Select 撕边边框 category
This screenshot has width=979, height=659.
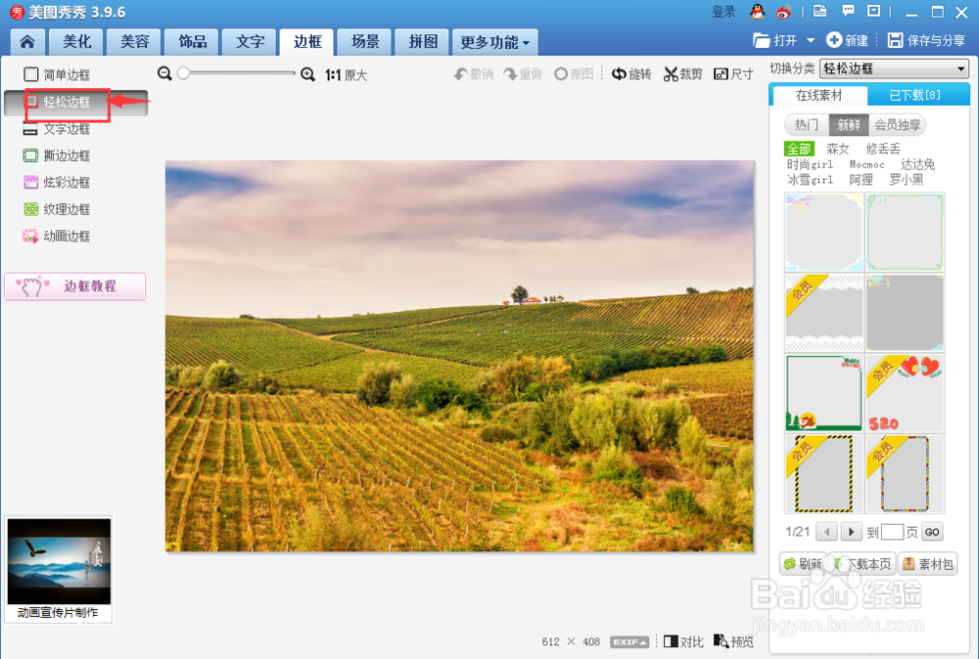coord(57,155)
